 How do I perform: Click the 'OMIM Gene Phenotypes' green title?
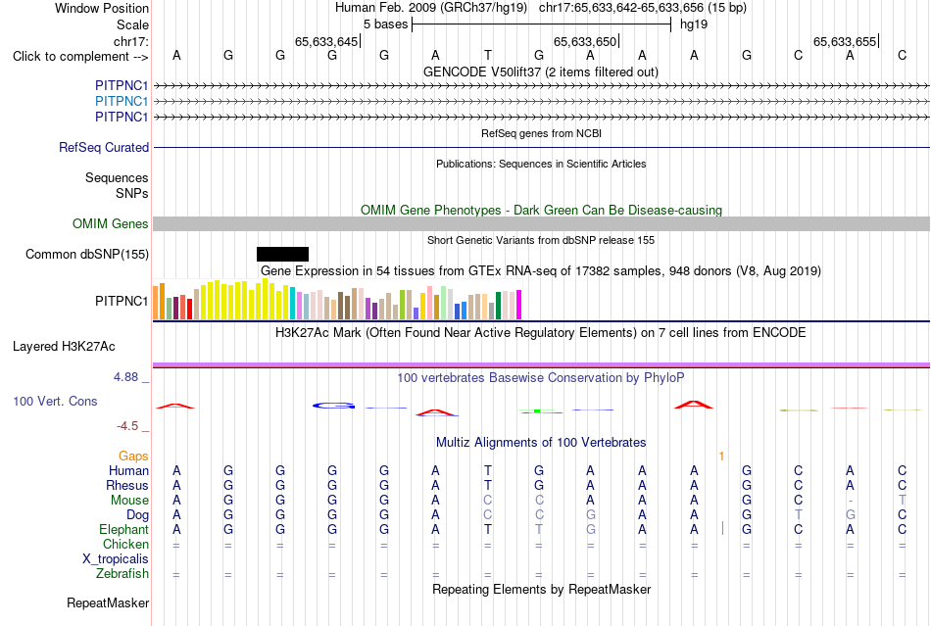(x=541, y=210)
